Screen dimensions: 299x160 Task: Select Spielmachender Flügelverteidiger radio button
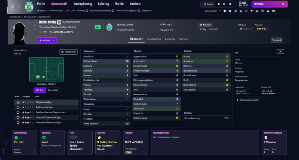pyautogui.click(x=18, y=112)
